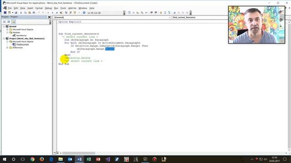Click the Complete Word icon
Image resolution: width=291 pixels, height=163 pixels.
click(146, 13)
